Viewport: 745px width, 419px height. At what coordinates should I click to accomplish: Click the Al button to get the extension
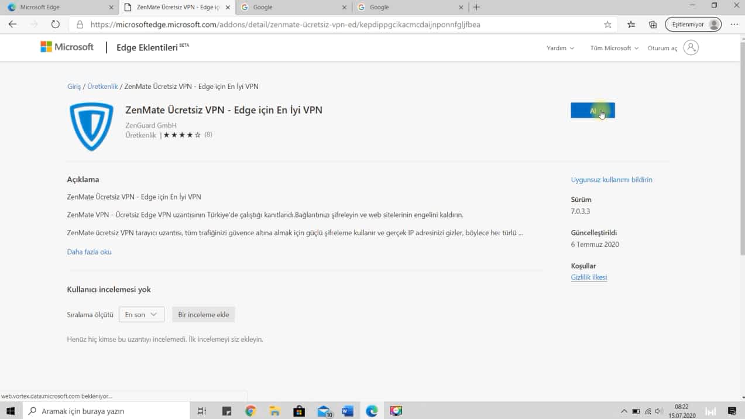(x=593, y=111)
